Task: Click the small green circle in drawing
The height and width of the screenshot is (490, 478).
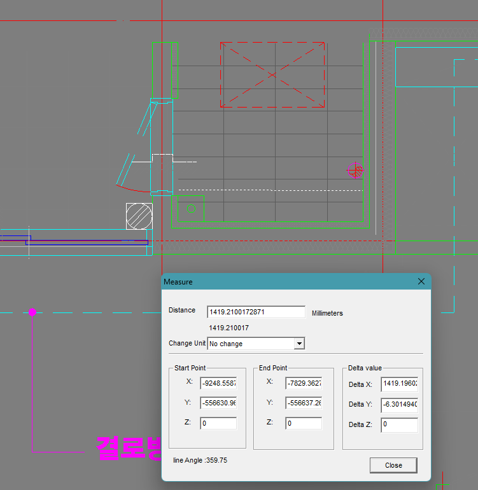Action: [190, 208]
